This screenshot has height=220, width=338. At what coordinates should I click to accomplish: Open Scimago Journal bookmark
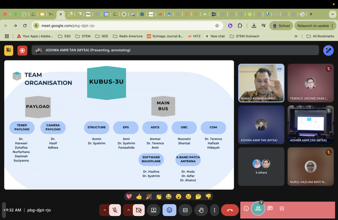click(165, 36)
